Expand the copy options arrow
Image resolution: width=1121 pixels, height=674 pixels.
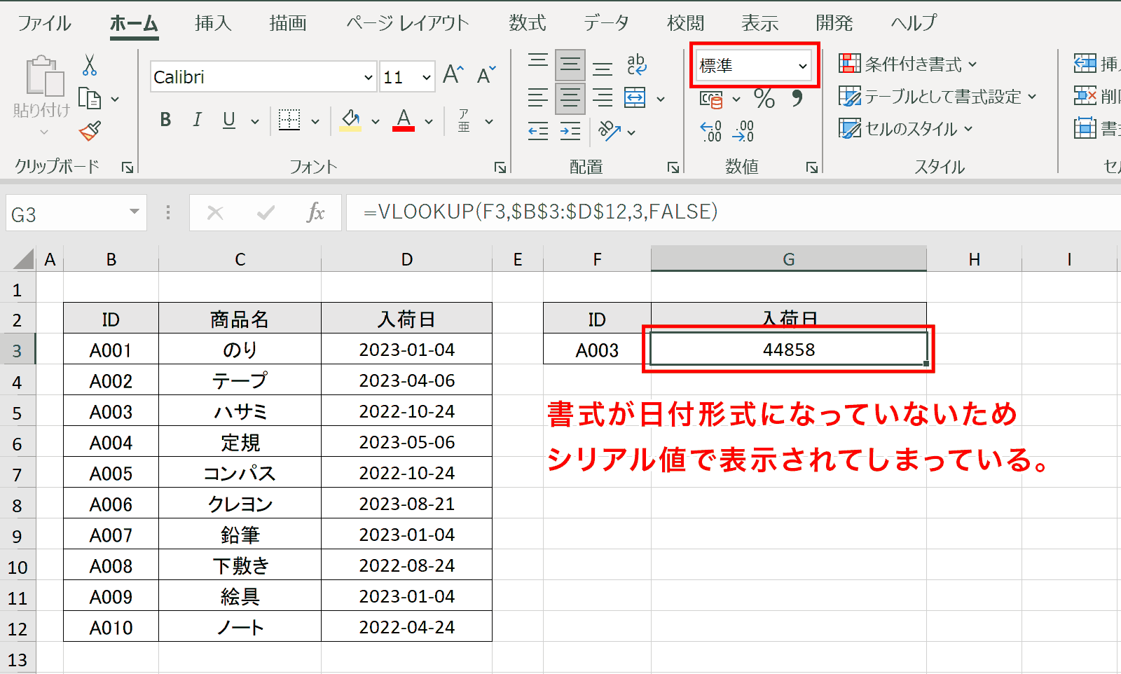(x=115, y=99)
